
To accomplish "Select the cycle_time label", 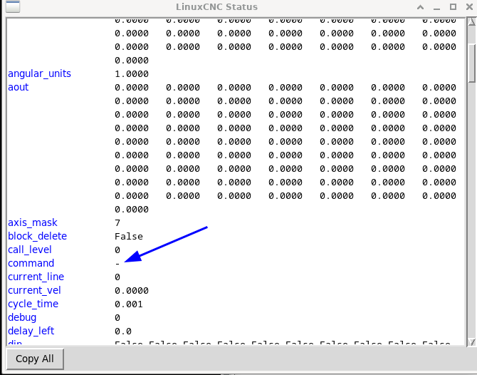I will click(33, 304).
